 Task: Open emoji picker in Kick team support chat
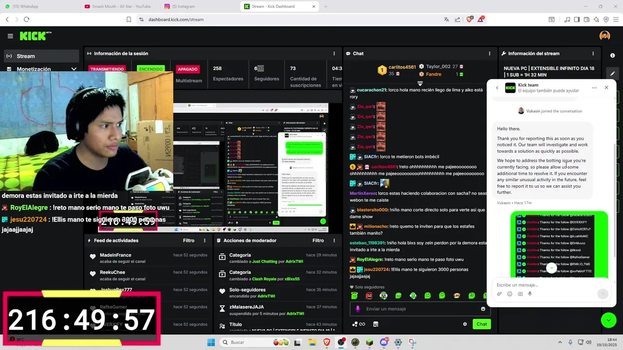click(510, 294)
